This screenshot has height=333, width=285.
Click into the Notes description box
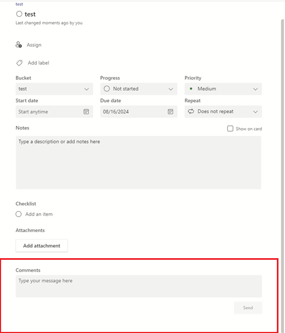coord(138,163)
